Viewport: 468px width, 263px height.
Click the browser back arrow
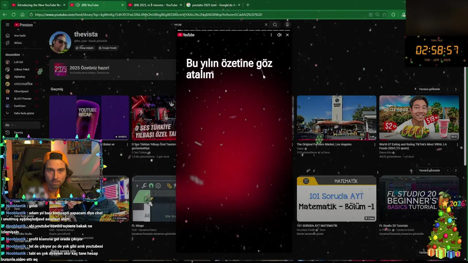(x=5, y=15)
